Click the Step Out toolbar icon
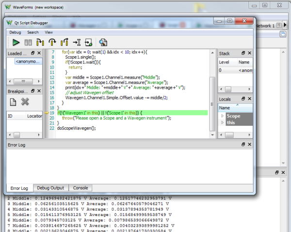 tap(65, 42)
